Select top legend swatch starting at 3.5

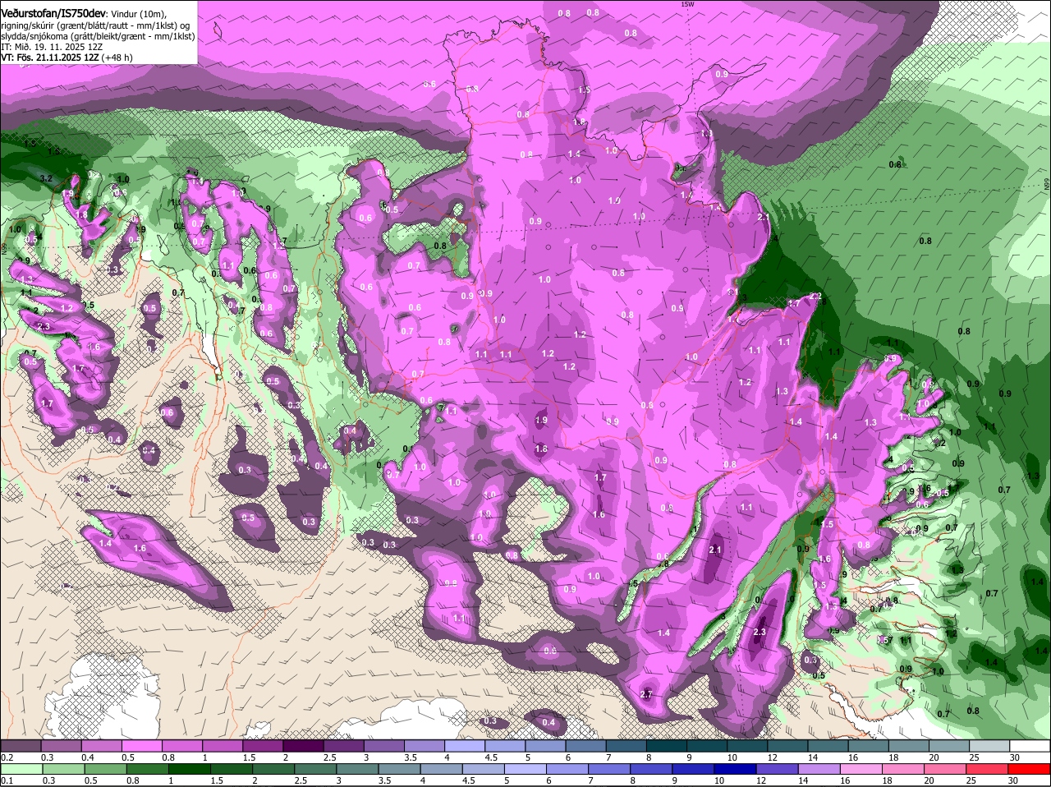pos(424,746)
